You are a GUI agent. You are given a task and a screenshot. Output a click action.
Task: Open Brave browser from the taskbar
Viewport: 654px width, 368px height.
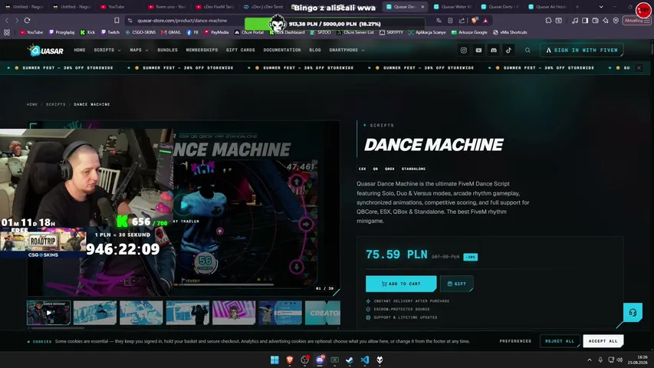[290, 360]
